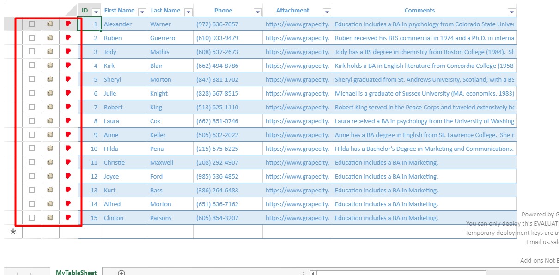The image size is (559, 275).
Task: Check the checkbox on Laura Cox's row
Action: 32,120
